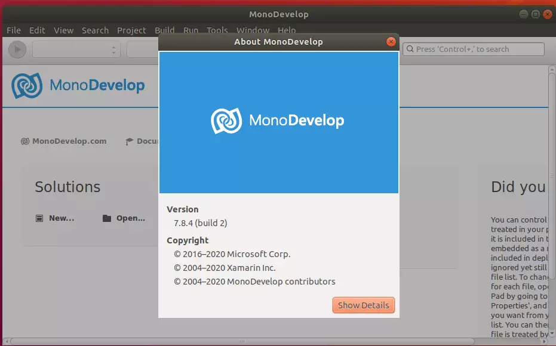Image resolution: width=556 pixels, height=346 pixels.
Task: Click the Copyright label in dialog
Action: click(188, 240)
